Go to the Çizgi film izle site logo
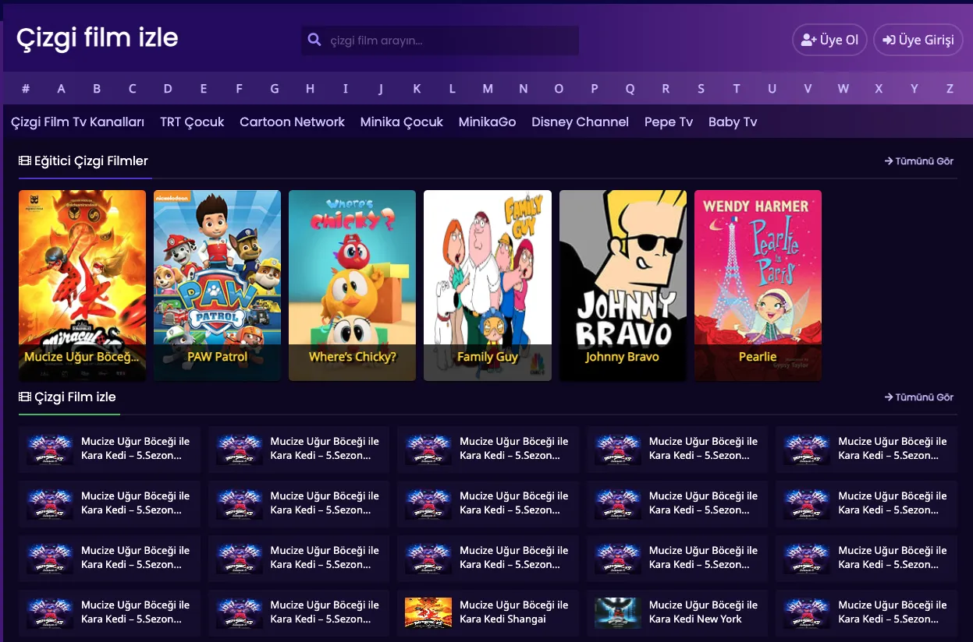The width and height of the screenshot is (973, 642). point(98,37)
